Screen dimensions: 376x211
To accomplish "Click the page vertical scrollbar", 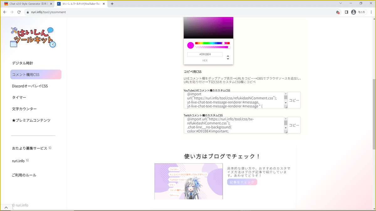I will (x=374, y=114).
